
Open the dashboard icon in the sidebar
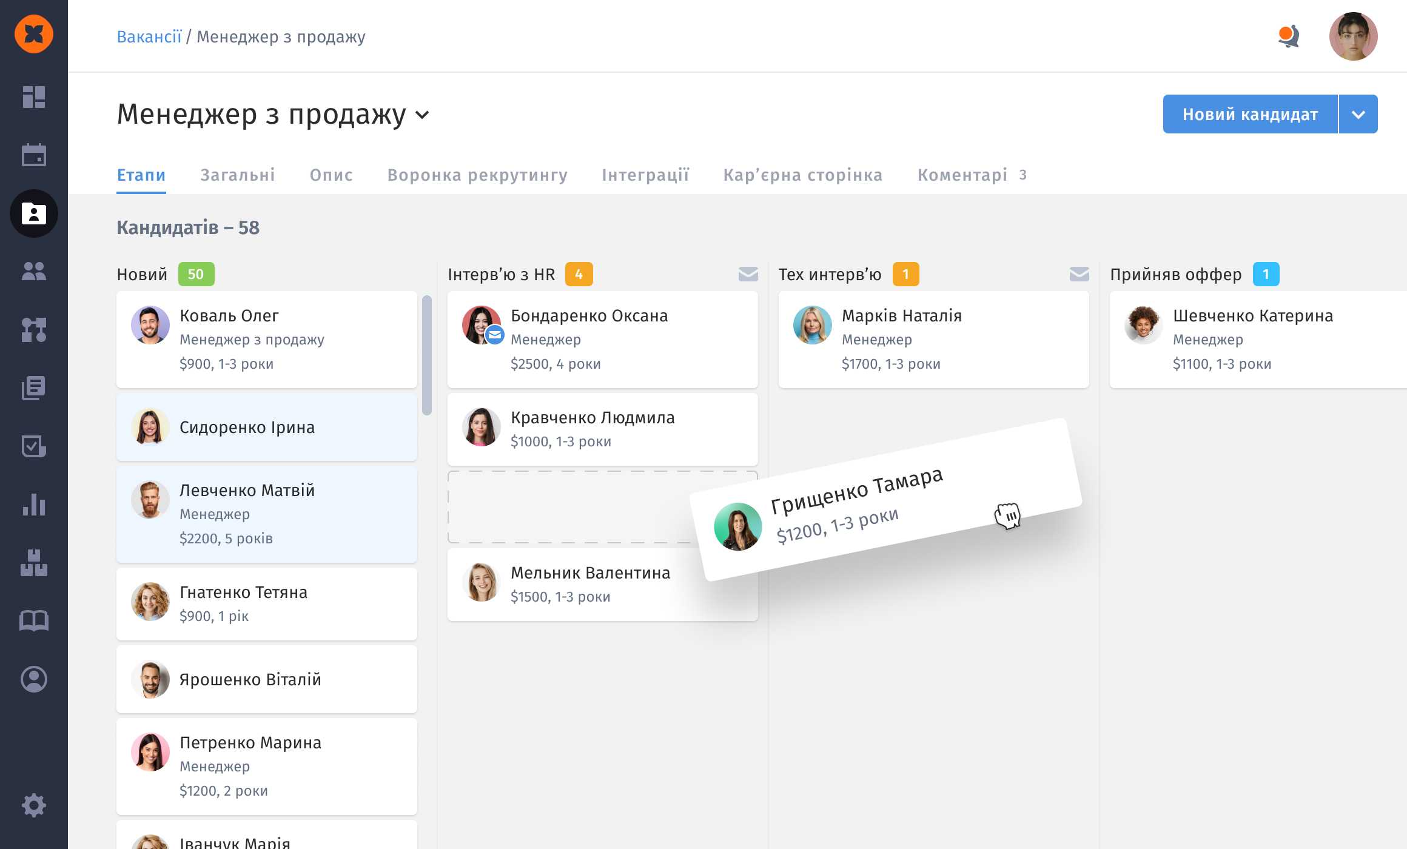(x=34, y=97)
